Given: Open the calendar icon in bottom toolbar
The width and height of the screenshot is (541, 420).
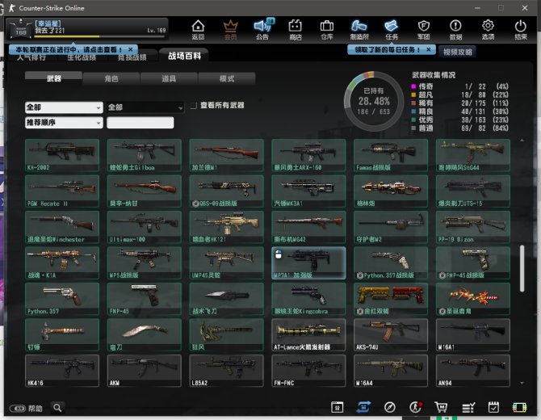Looking at the screenshot, I should coord(337,407).
